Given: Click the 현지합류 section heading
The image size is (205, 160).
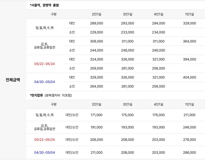Looking at the screenshot, I should 36,95.
